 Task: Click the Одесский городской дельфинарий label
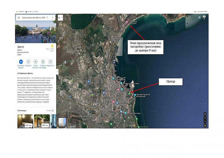click(143, 95)
